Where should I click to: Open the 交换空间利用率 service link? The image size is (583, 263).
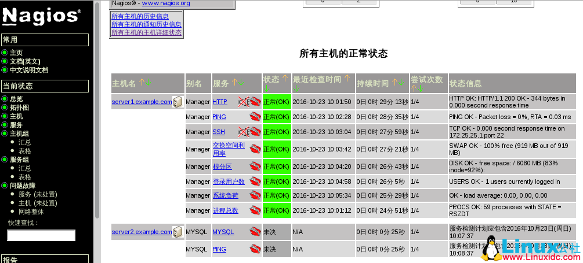[x=229, y=149]
